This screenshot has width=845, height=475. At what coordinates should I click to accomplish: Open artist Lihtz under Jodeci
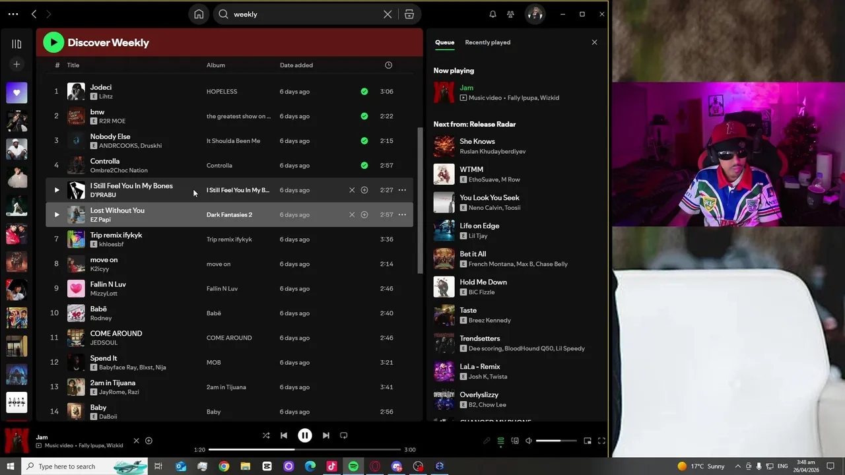[106, 96]
